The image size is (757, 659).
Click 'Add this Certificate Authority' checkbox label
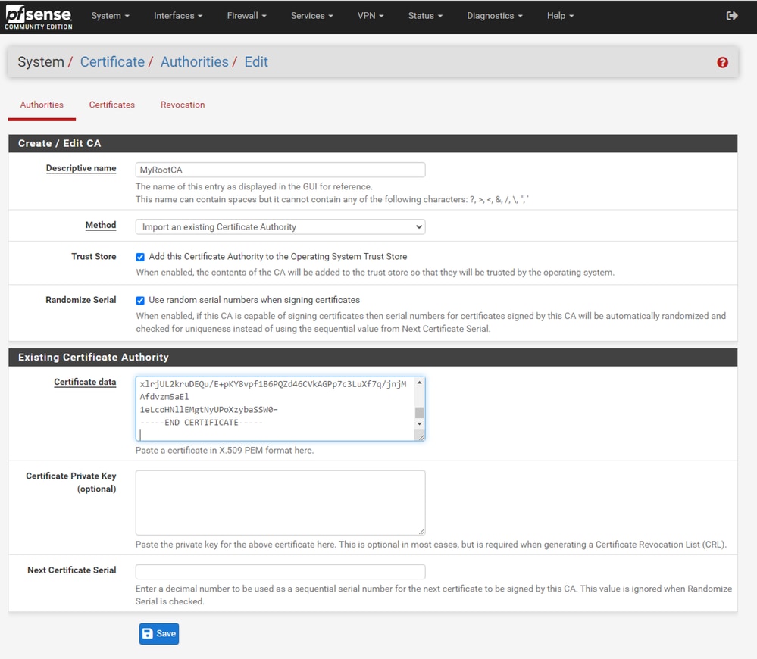278,256
